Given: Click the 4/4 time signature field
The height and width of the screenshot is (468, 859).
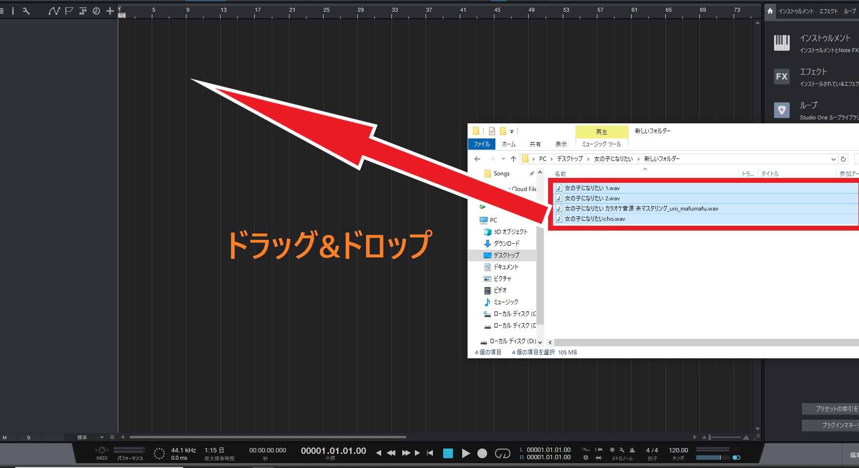Looking at the screenshot, I should point(652,450).
